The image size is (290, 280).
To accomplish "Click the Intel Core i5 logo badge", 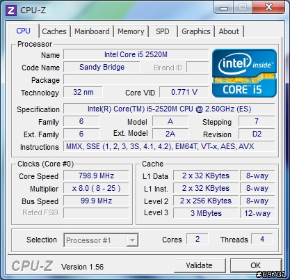I will [244, 73].
